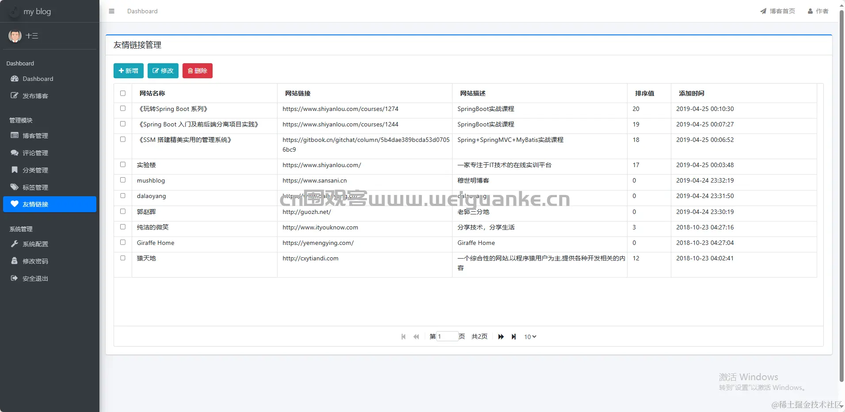Go to the first page with the pager icon

(x=403, y=336)
